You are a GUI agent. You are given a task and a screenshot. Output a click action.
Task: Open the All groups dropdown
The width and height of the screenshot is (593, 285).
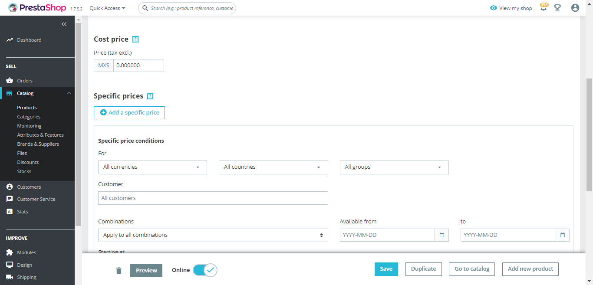[394, 167]
